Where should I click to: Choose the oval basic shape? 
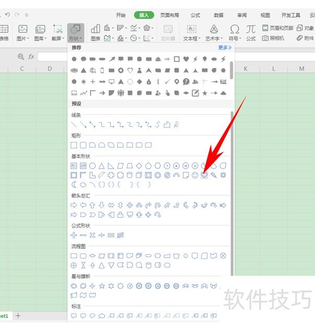tap(92, 166)
